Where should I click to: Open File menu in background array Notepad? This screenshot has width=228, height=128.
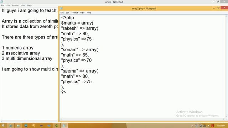2,5
